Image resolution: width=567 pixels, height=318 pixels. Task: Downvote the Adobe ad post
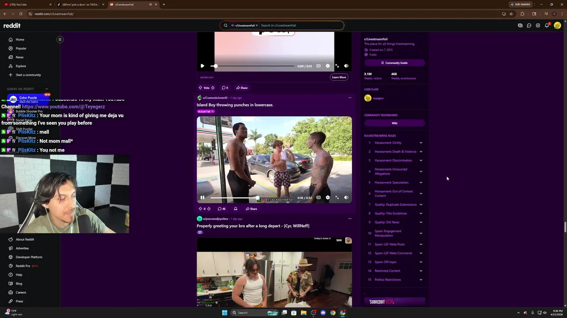click(x=213, y=88)
